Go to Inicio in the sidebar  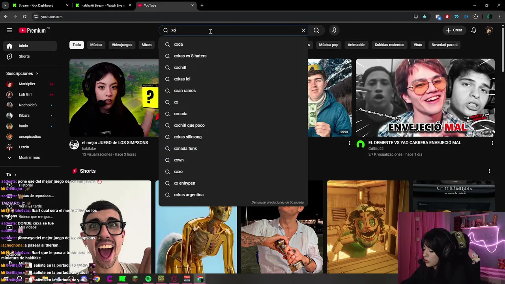30,46
